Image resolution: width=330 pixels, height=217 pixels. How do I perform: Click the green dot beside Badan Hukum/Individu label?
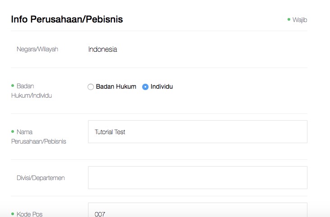13,85
